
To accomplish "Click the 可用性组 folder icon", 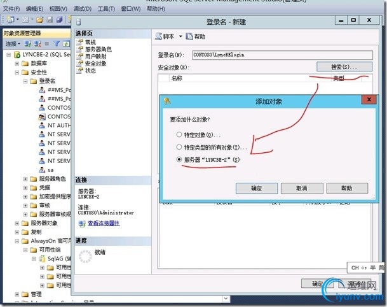I will [x=34, y=250].
